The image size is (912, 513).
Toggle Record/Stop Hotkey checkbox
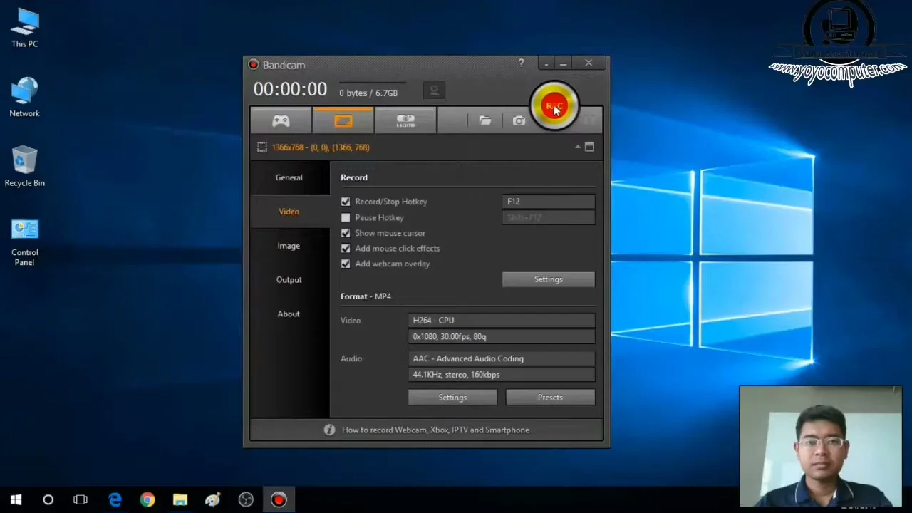click(346, 202)
